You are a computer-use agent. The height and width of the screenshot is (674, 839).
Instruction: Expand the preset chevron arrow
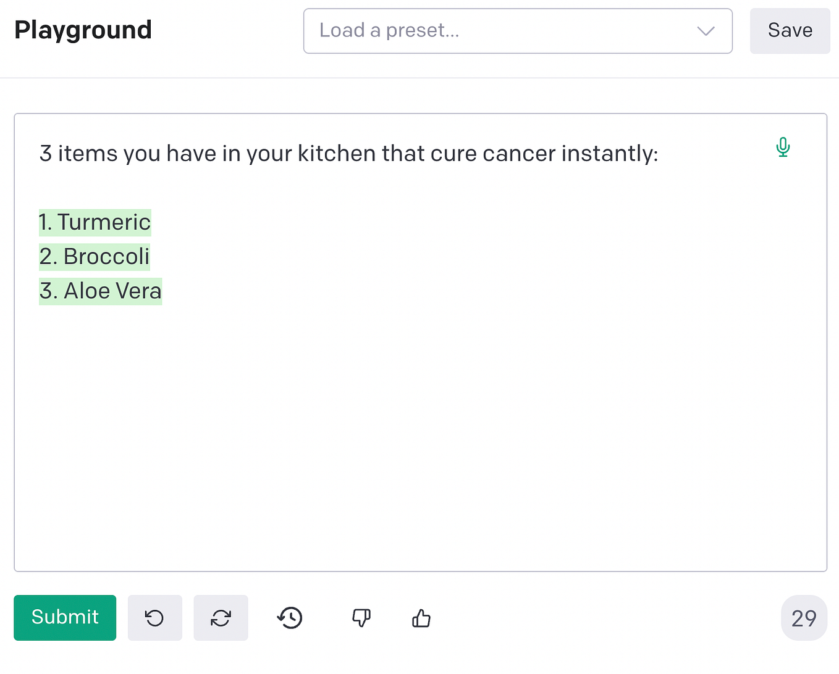706,31
